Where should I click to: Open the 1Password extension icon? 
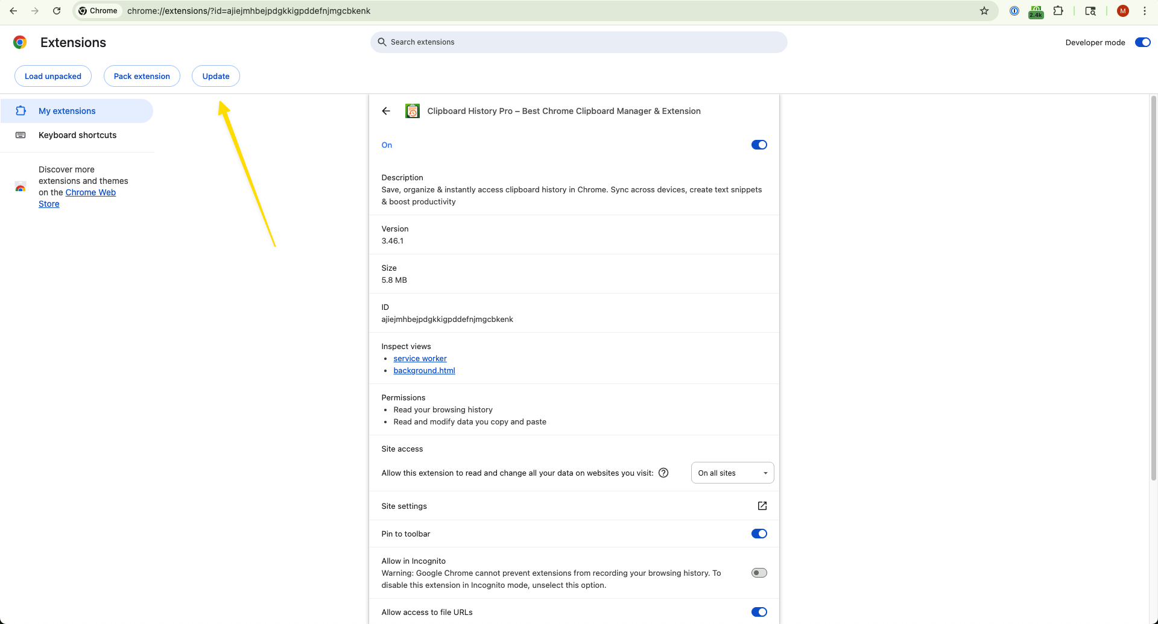[x=1014, y=11]
